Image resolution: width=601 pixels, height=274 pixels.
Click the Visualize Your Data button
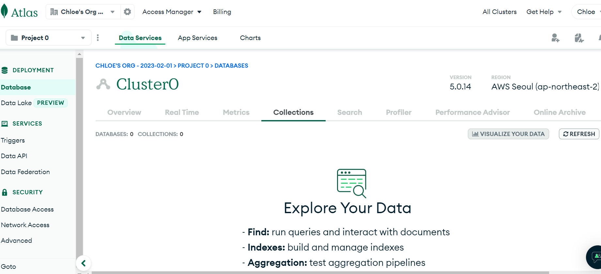coord(508,134)
